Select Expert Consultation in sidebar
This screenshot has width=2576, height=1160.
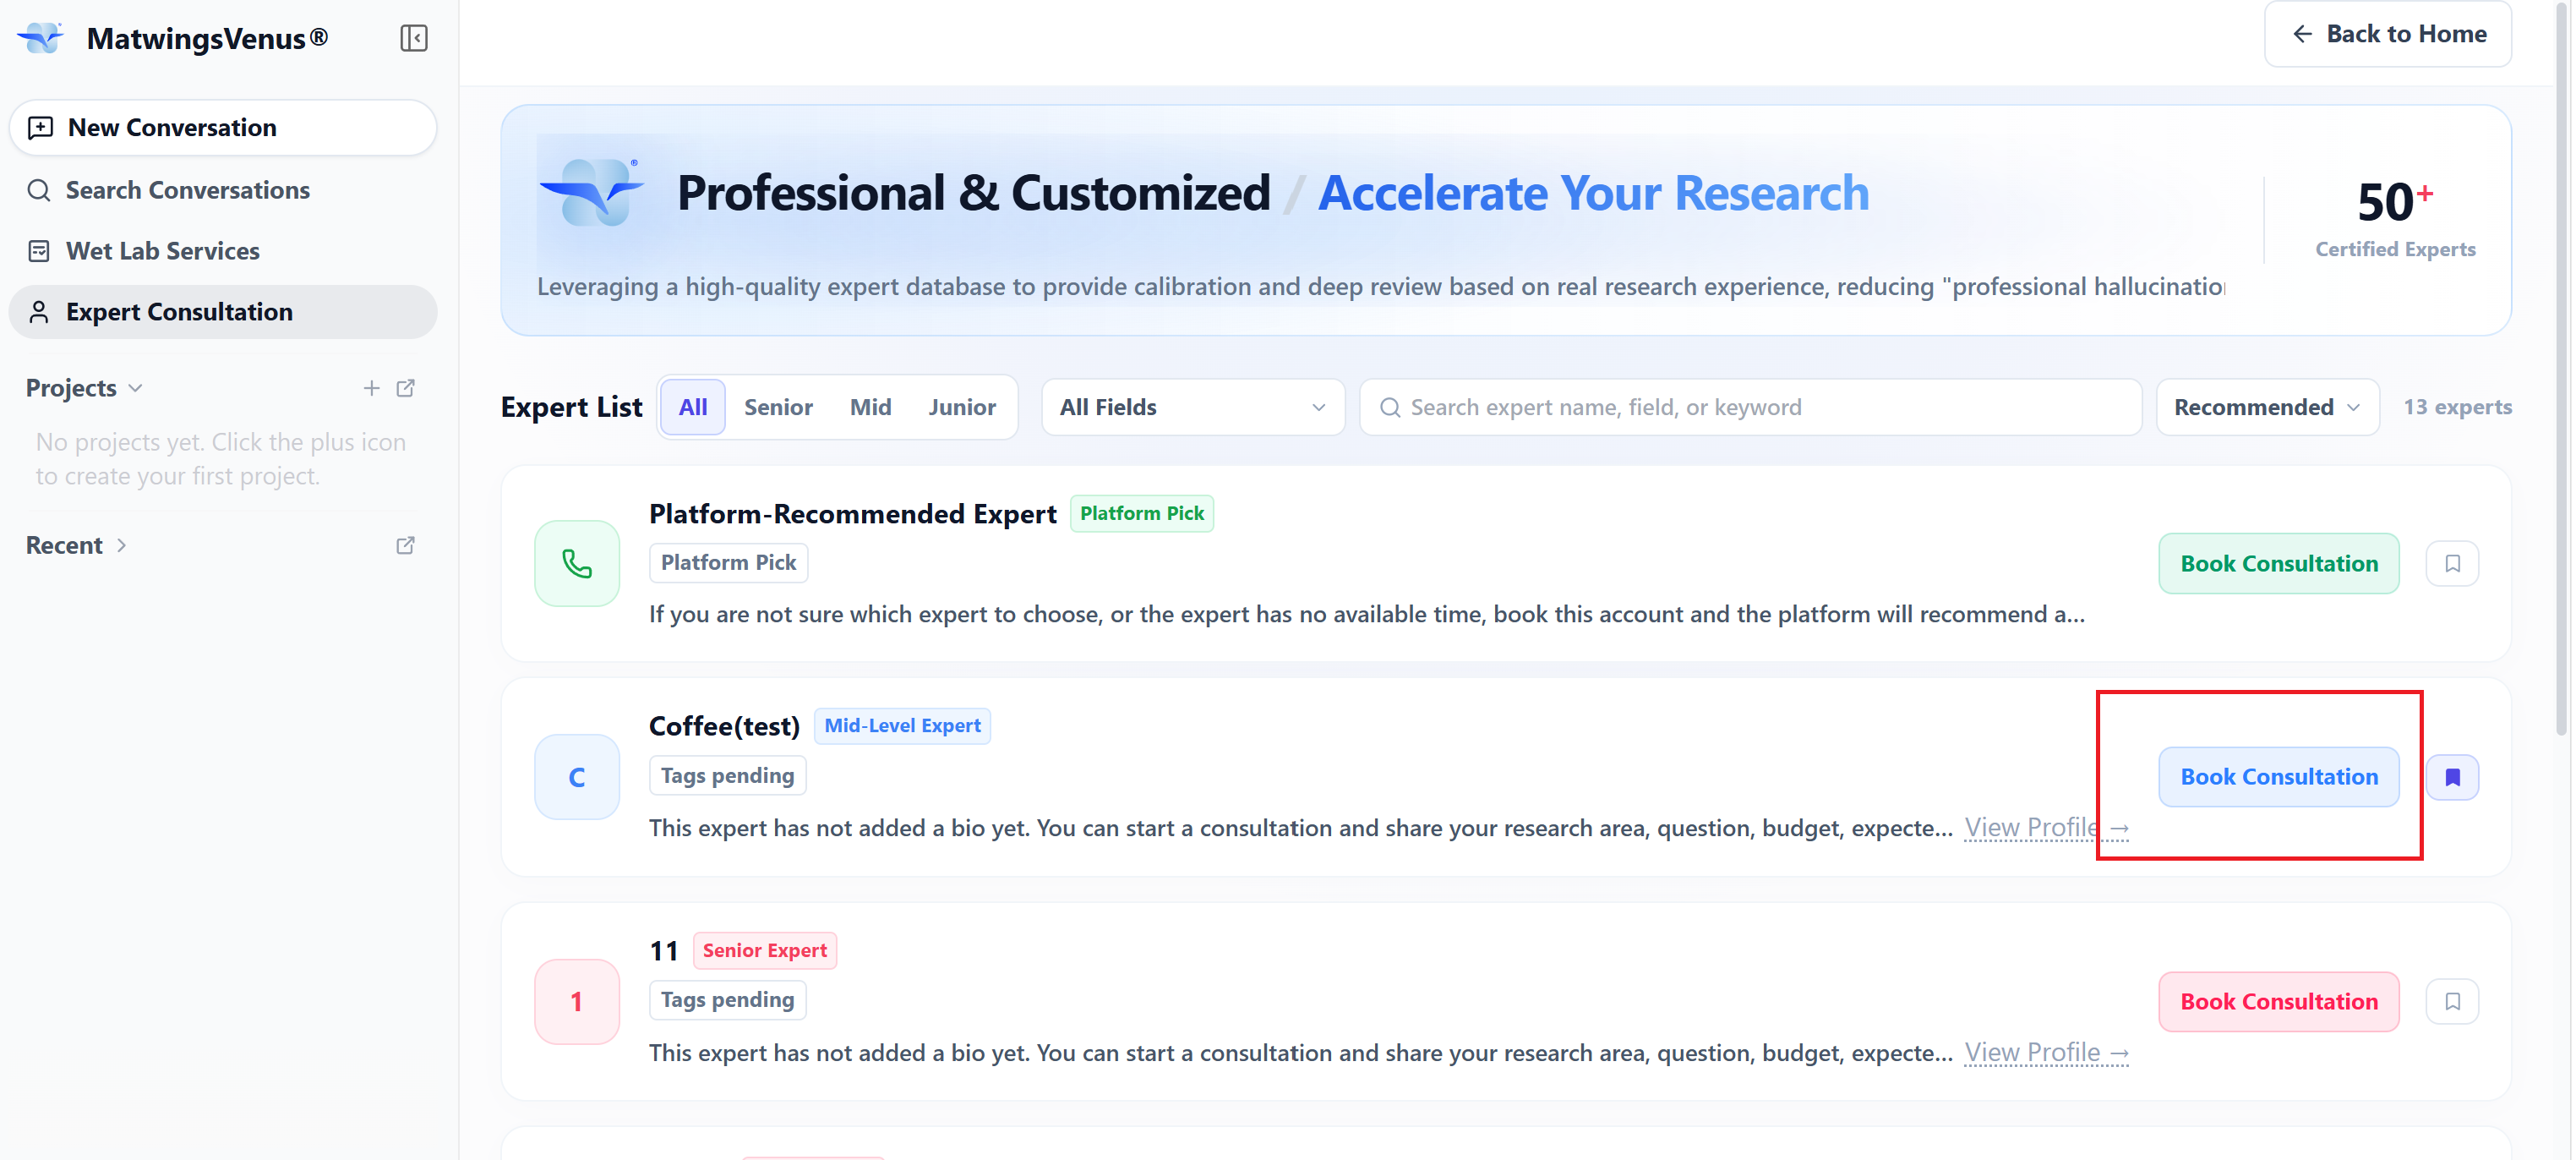tap(223, 312)
